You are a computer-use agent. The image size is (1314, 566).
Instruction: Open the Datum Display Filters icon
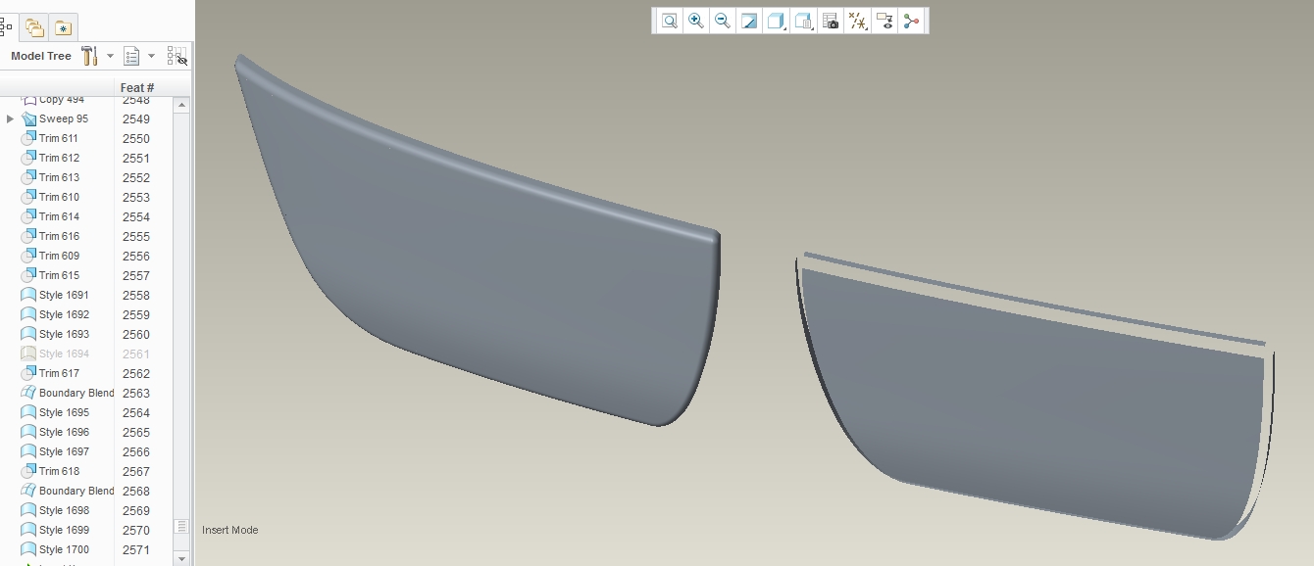tap(858, 21)
